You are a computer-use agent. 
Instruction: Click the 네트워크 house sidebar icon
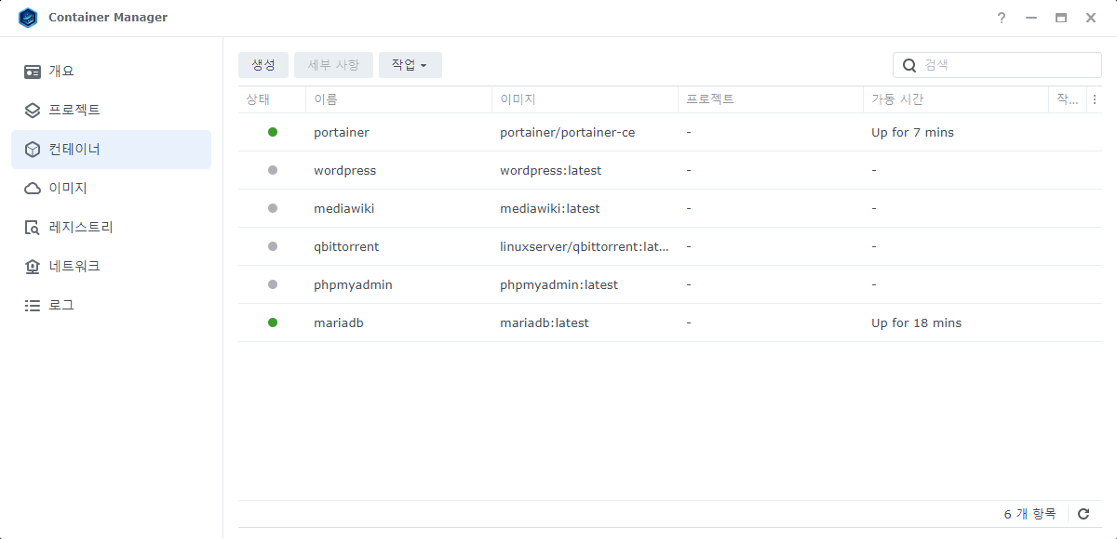pos(33,267)
